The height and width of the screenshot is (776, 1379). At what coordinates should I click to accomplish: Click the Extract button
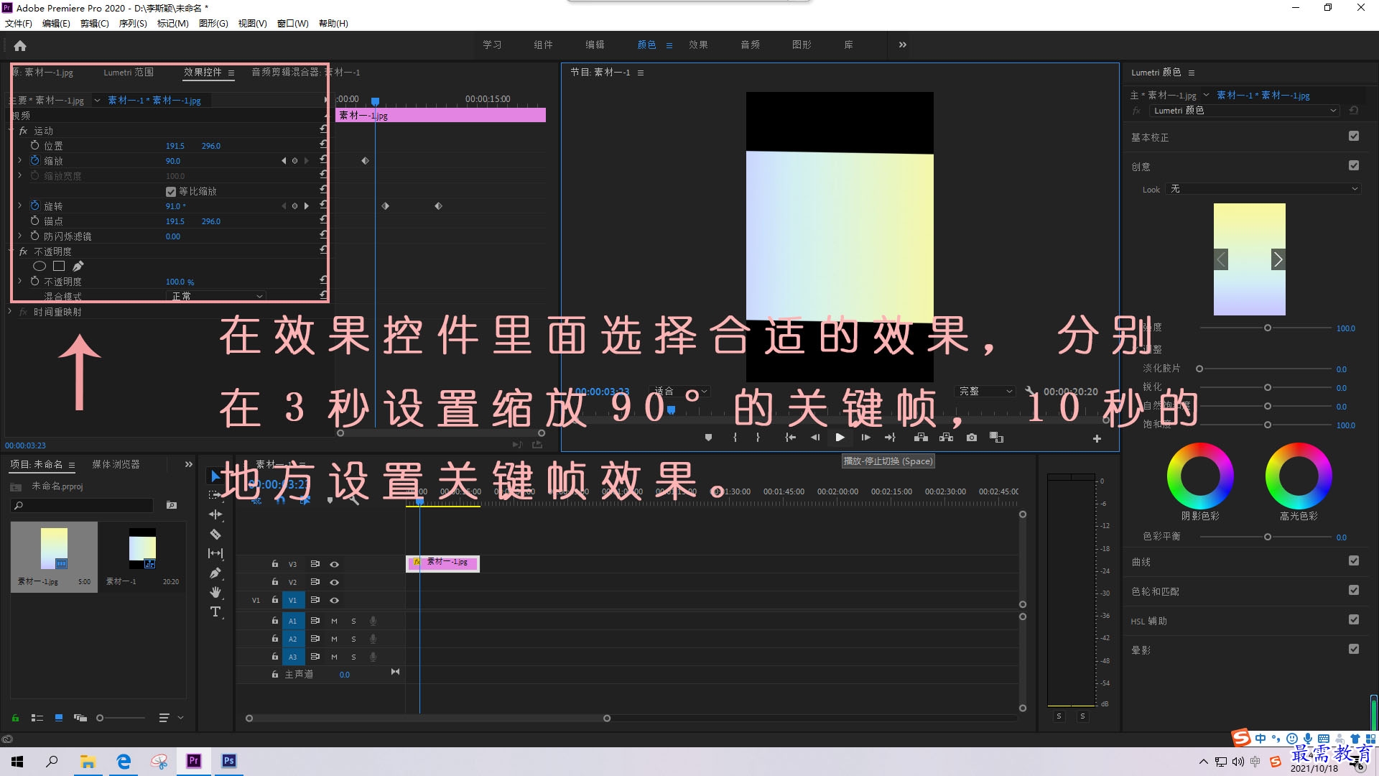(x=946, y=438)
